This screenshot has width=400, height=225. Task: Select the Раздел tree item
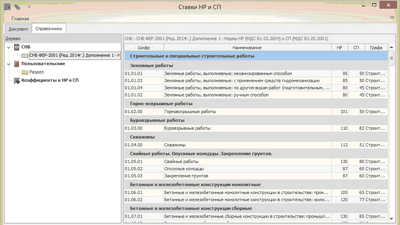(36, 72)
